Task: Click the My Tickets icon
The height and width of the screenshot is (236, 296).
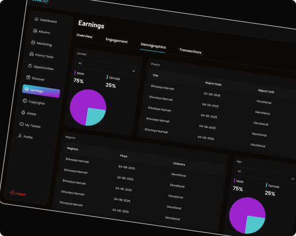Action: 21,124
